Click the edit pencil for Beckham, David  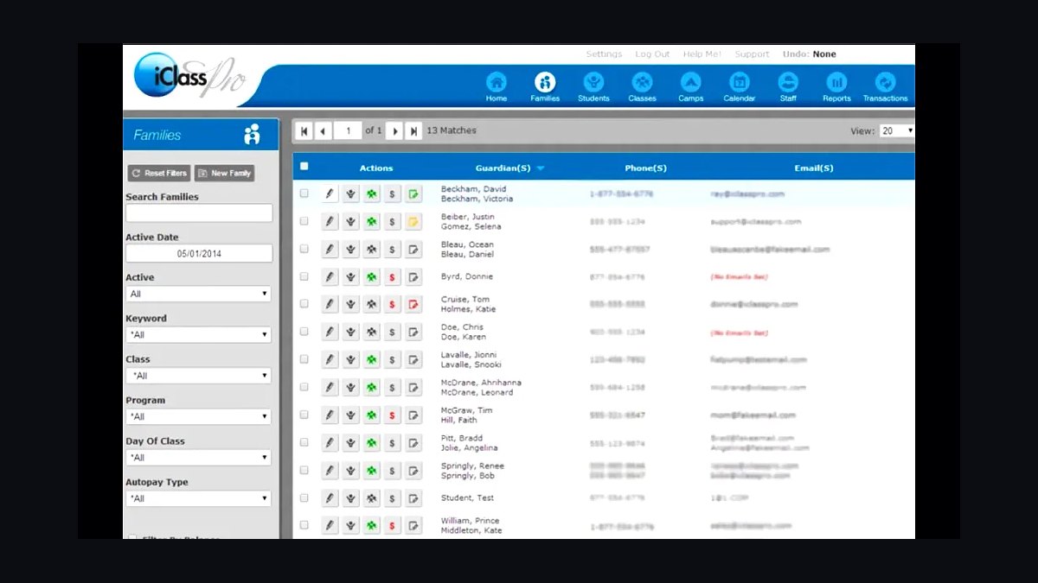point(330,194)
